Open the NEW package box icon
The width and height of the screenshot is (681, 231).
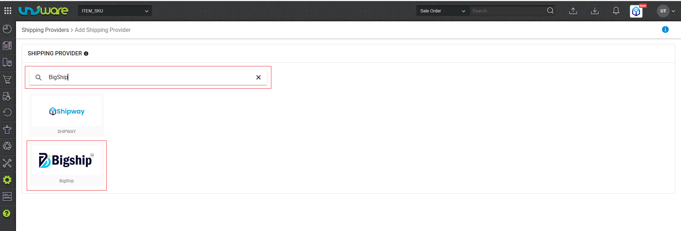pos(636,11)
